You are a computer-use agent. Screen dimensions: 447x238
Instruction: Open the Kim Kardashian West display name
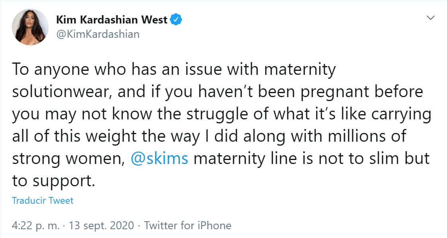112,20
